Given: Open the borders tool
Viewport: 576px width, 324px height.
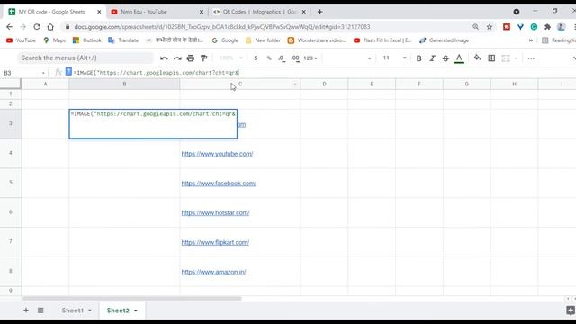Looking at the screenshot, I should [491, 58].
